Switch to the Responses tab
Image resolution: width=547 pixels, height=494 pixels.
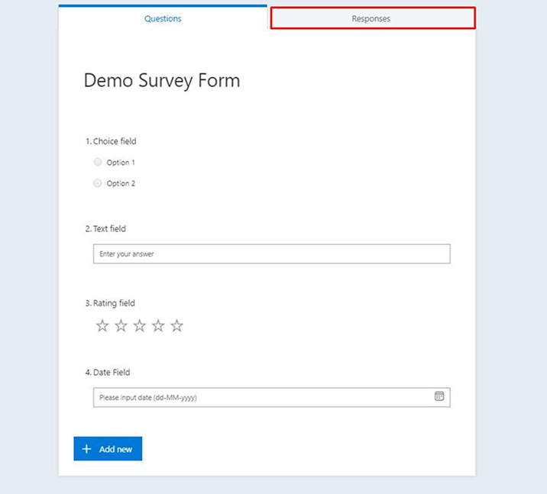click(x=373, y=18)
